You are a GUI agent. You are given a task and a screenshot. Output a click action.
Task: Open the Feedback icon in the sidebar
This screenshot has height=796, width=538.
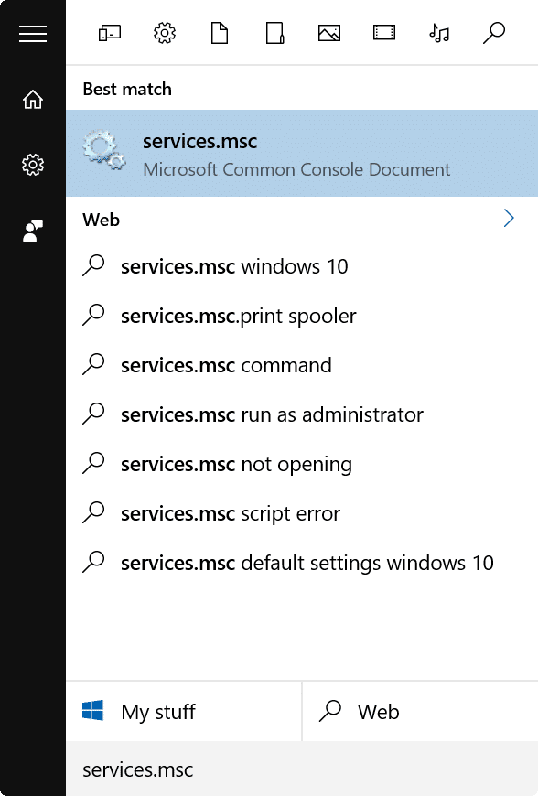coord(33,231)
